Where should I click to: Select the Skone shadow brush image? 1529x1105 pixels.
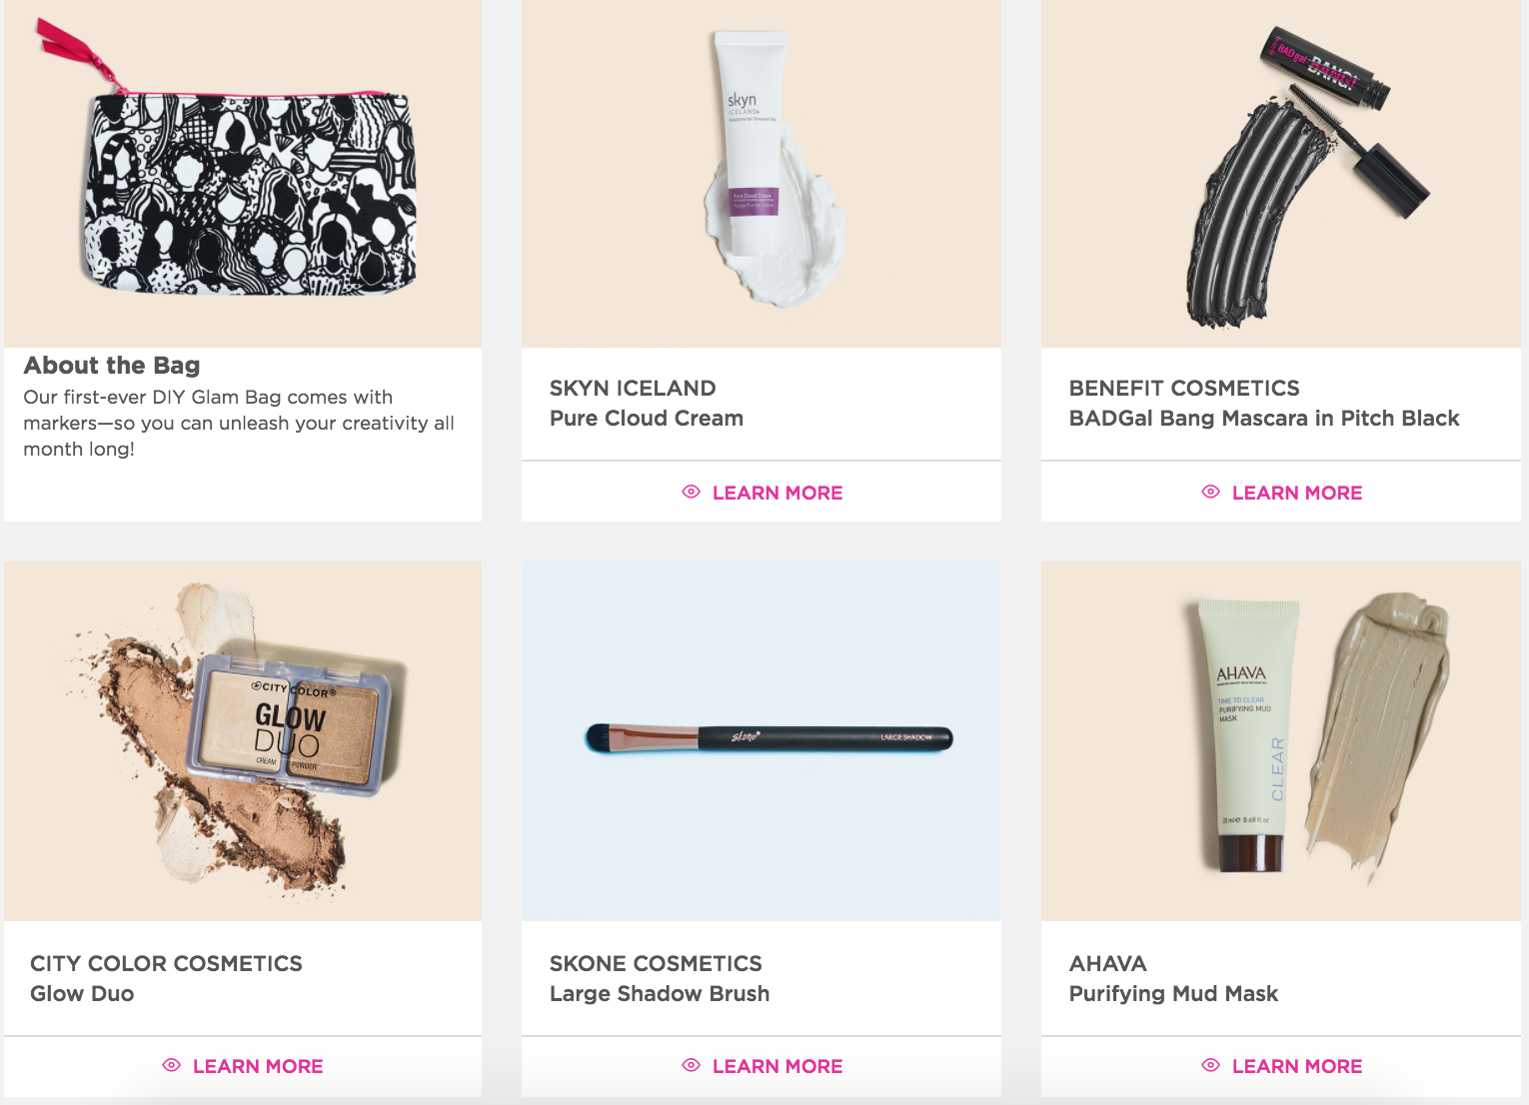point(762,741)
